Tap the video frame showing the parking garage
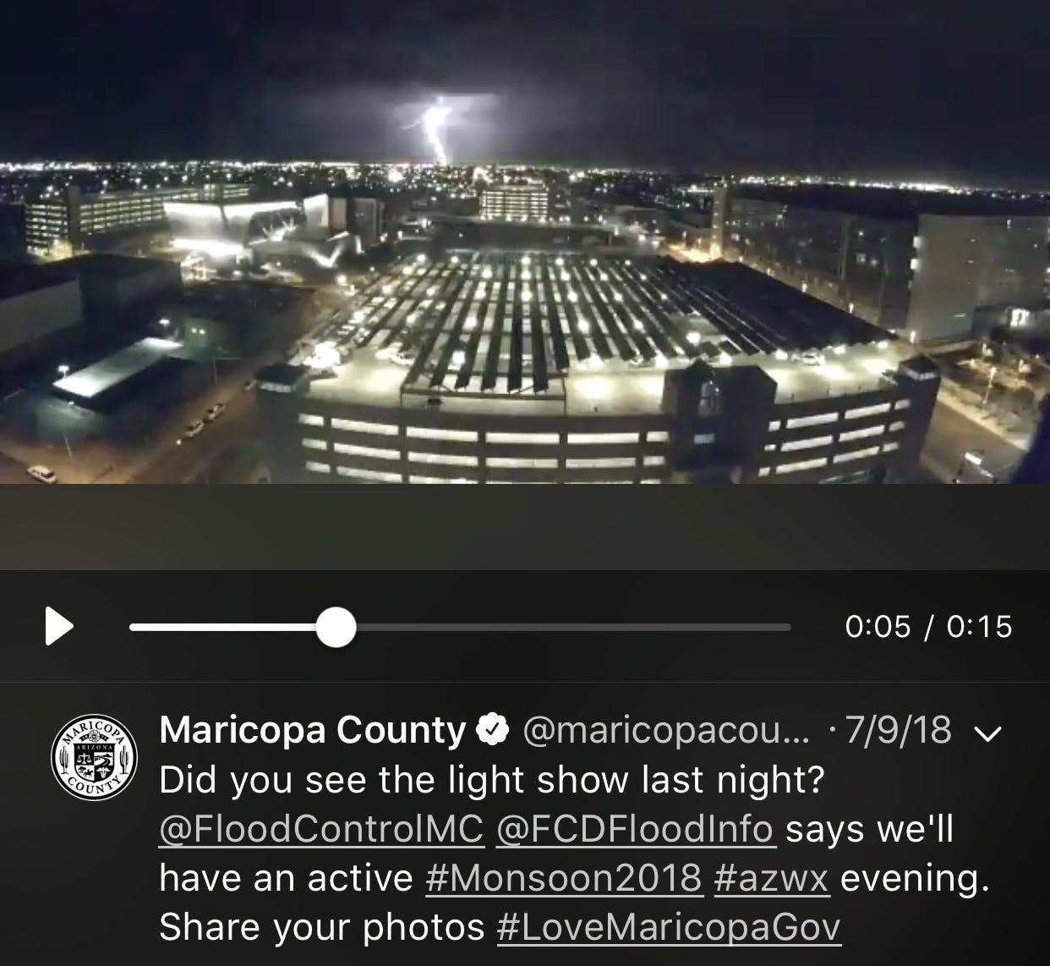Image resolution: width=1050 pixels, height=966 pixels. point(525,242)
